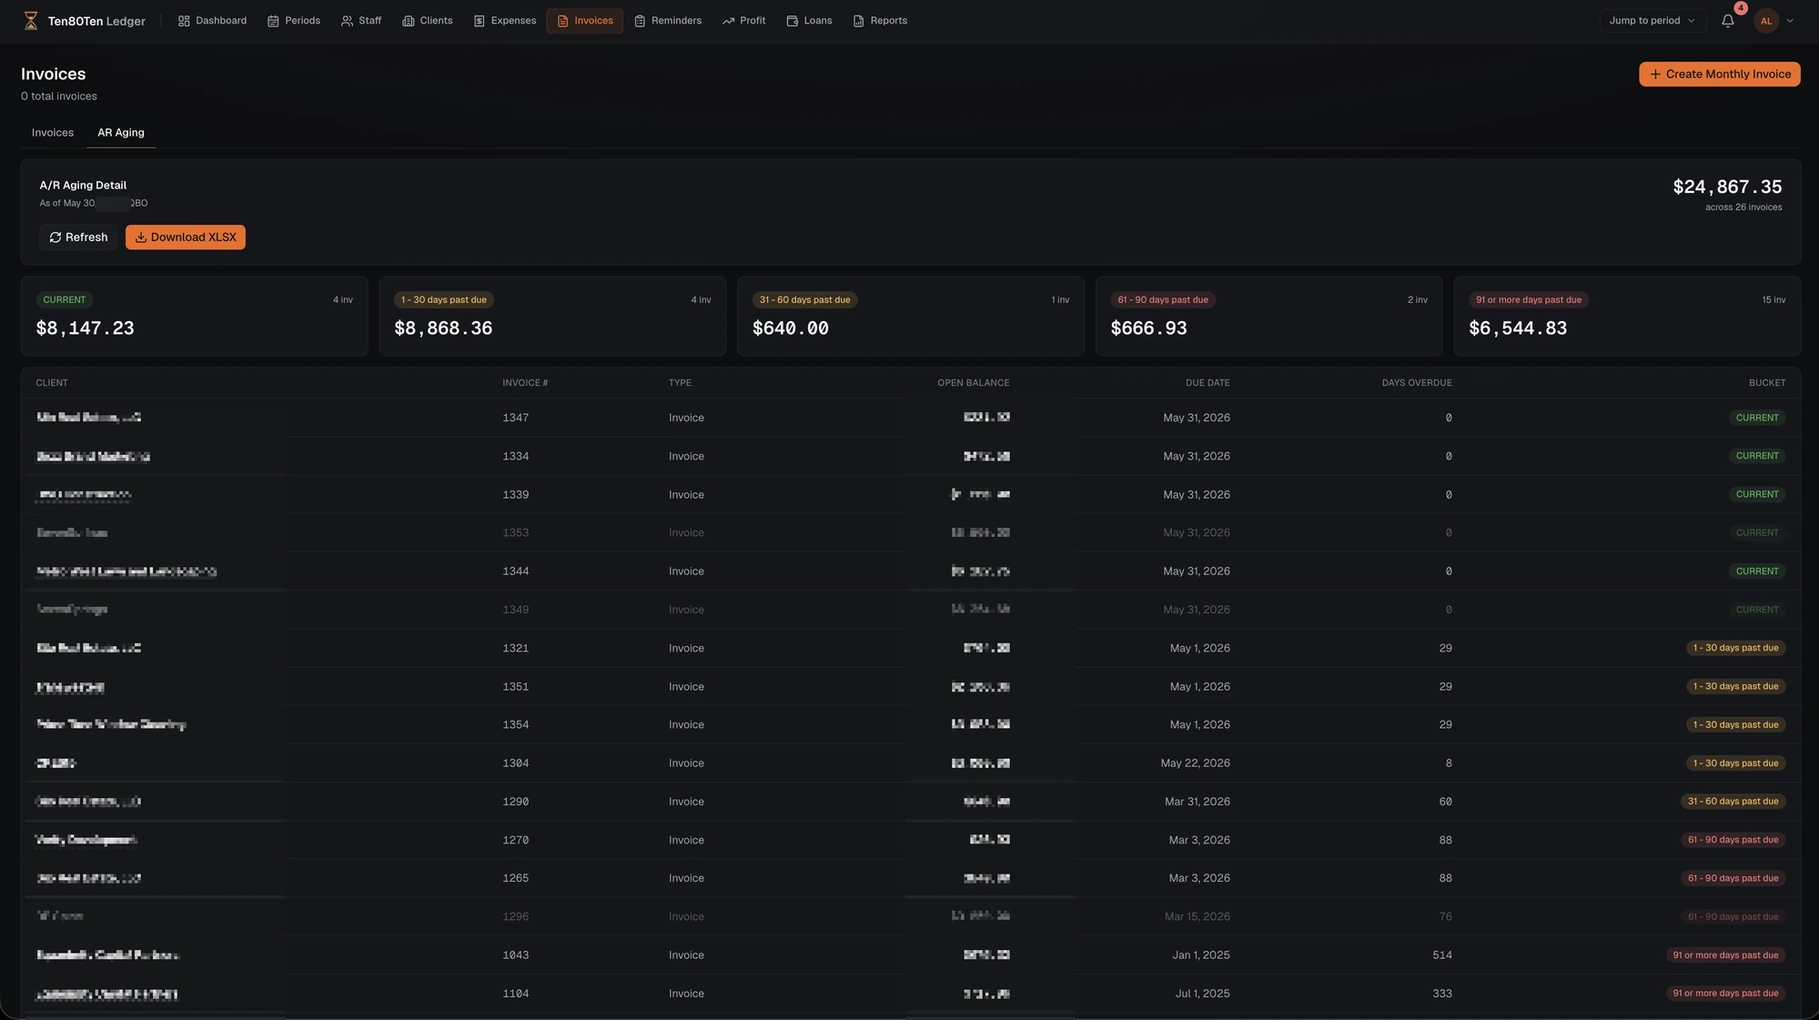Click invoice number 1270
Viewport: 1819px width, 1020px height.
point(515,841)
